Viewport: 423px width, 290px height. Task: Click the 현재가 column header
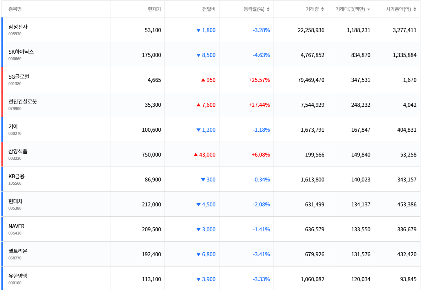point(154,9)
